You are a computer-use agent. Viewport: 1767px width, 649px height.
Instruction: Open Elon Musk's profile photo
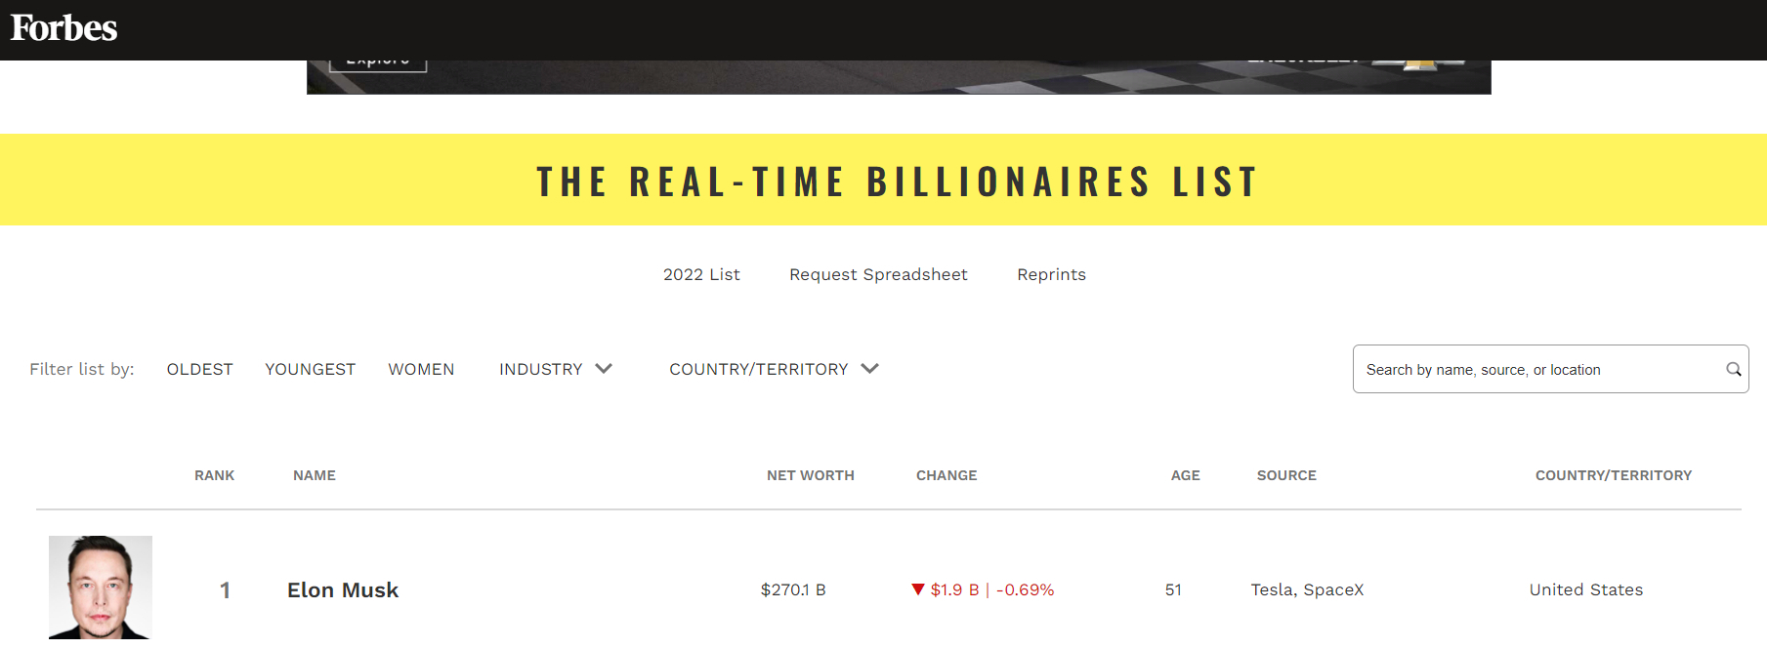coord(101,588)
